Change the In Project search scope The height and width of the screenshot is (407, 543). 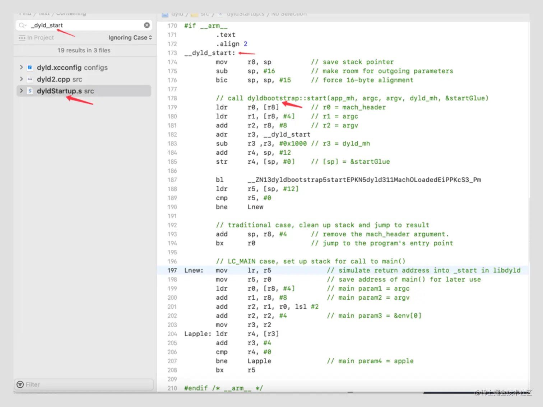pyautogui.click(x=36, y=38)
